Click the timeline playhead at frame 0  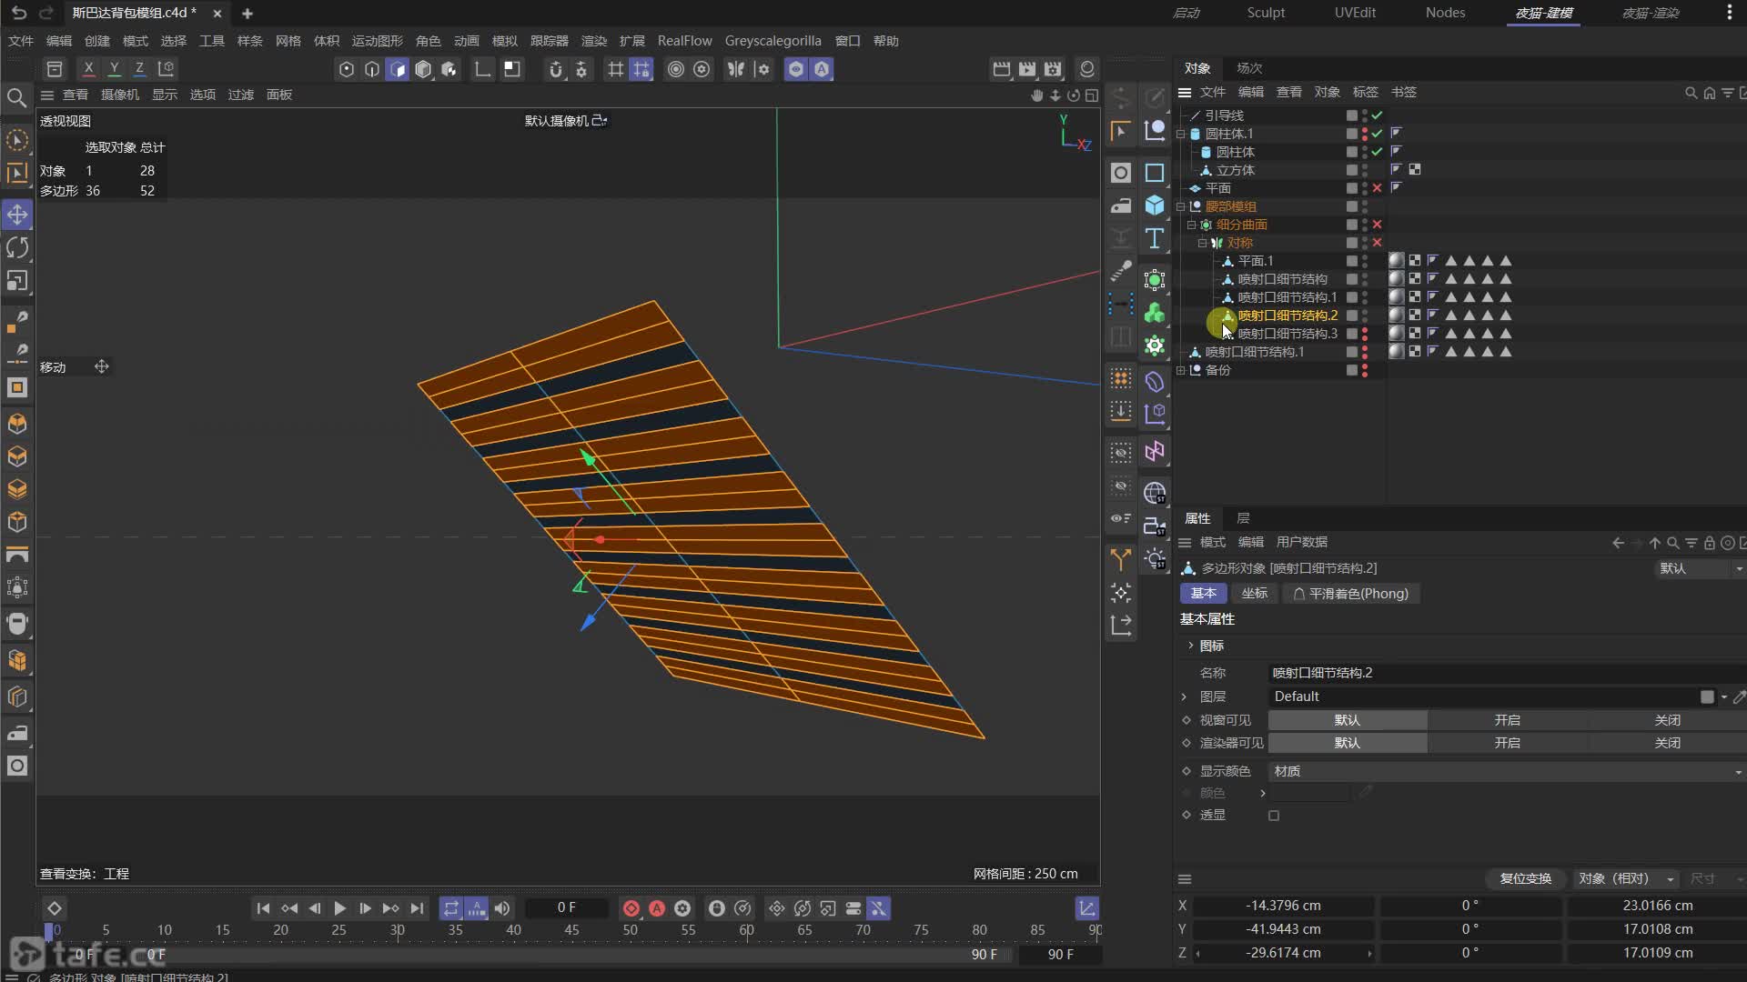point(49,931)
